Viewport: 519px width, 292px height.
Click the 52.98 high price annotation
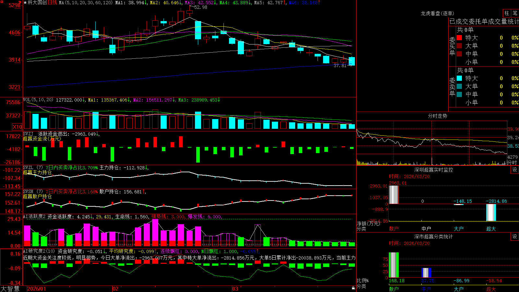click(201, 7)
